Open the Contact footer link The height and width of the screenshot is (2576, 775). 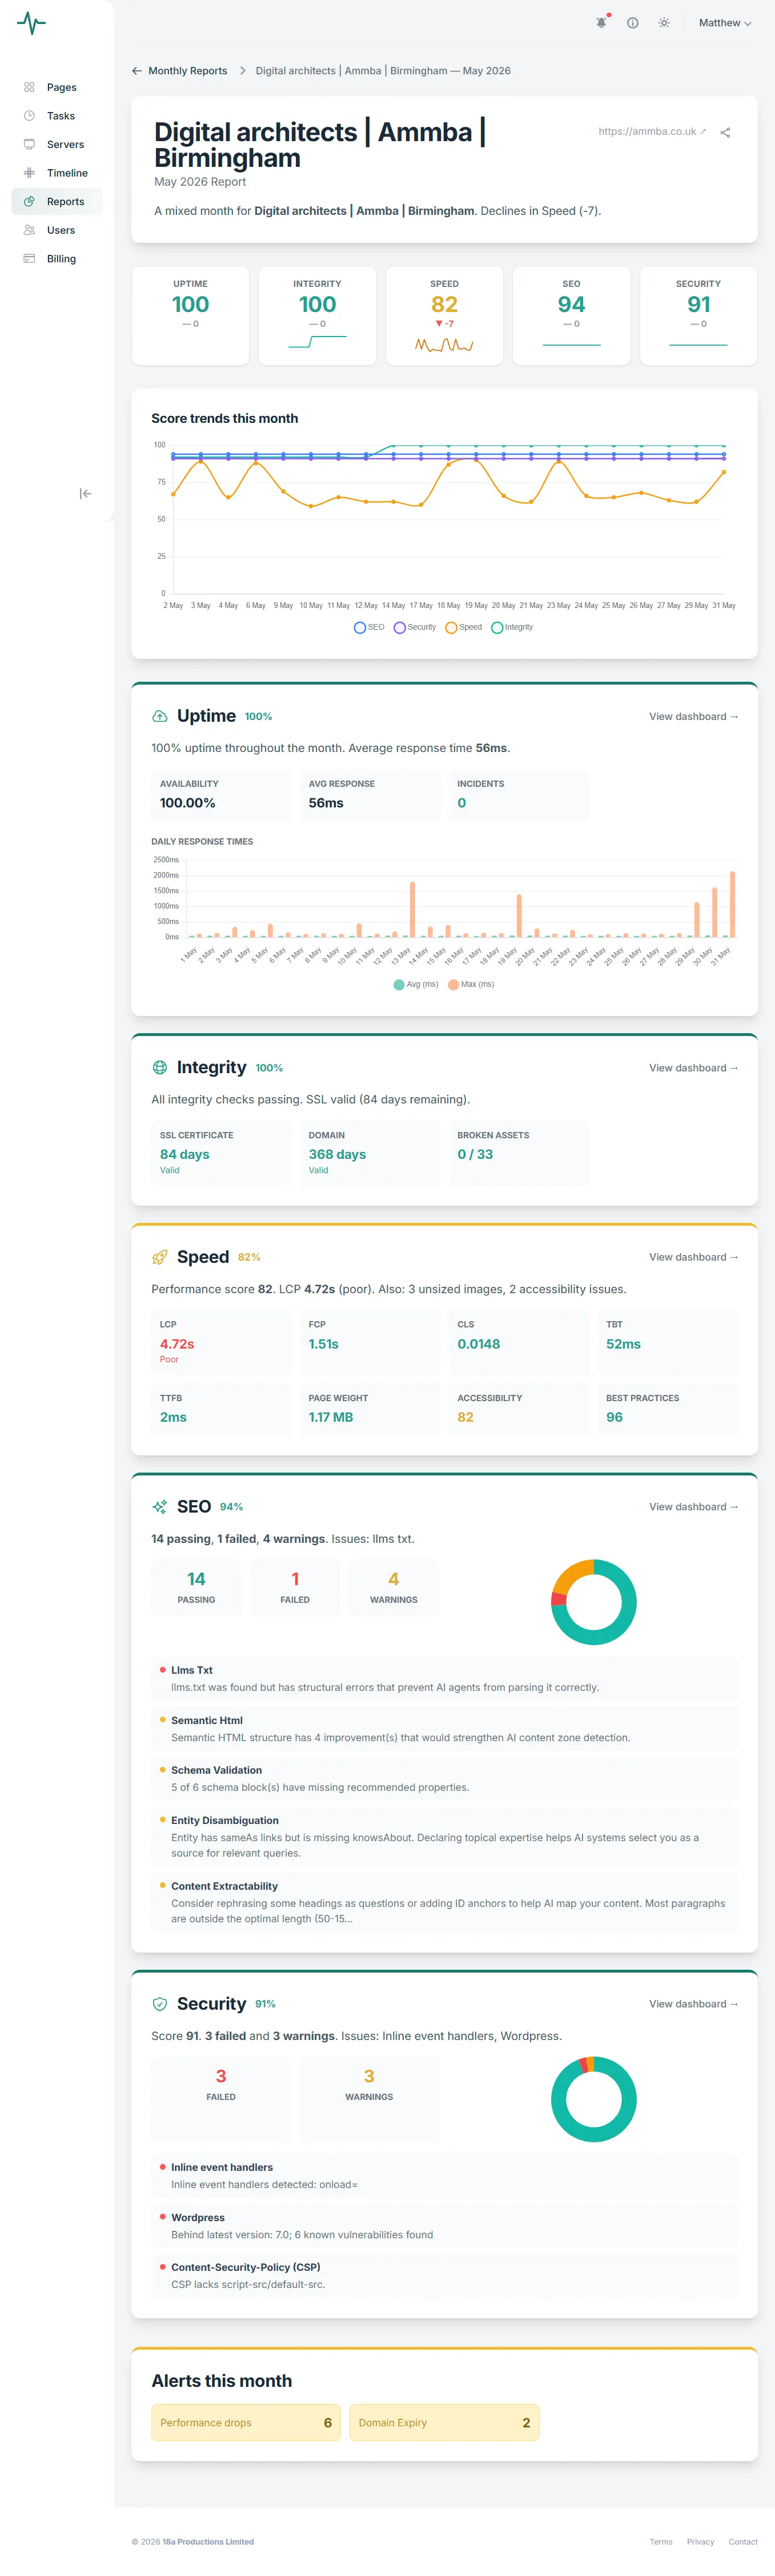pos(743,2542)
